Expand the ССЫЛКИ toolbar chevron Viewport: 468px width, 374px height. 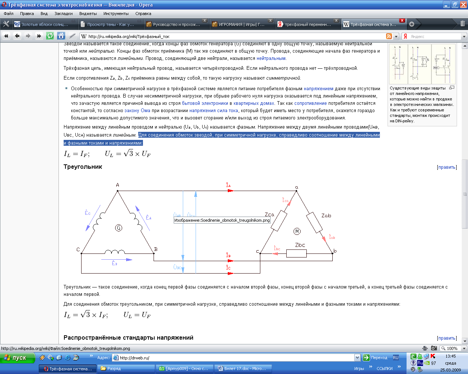399,367
